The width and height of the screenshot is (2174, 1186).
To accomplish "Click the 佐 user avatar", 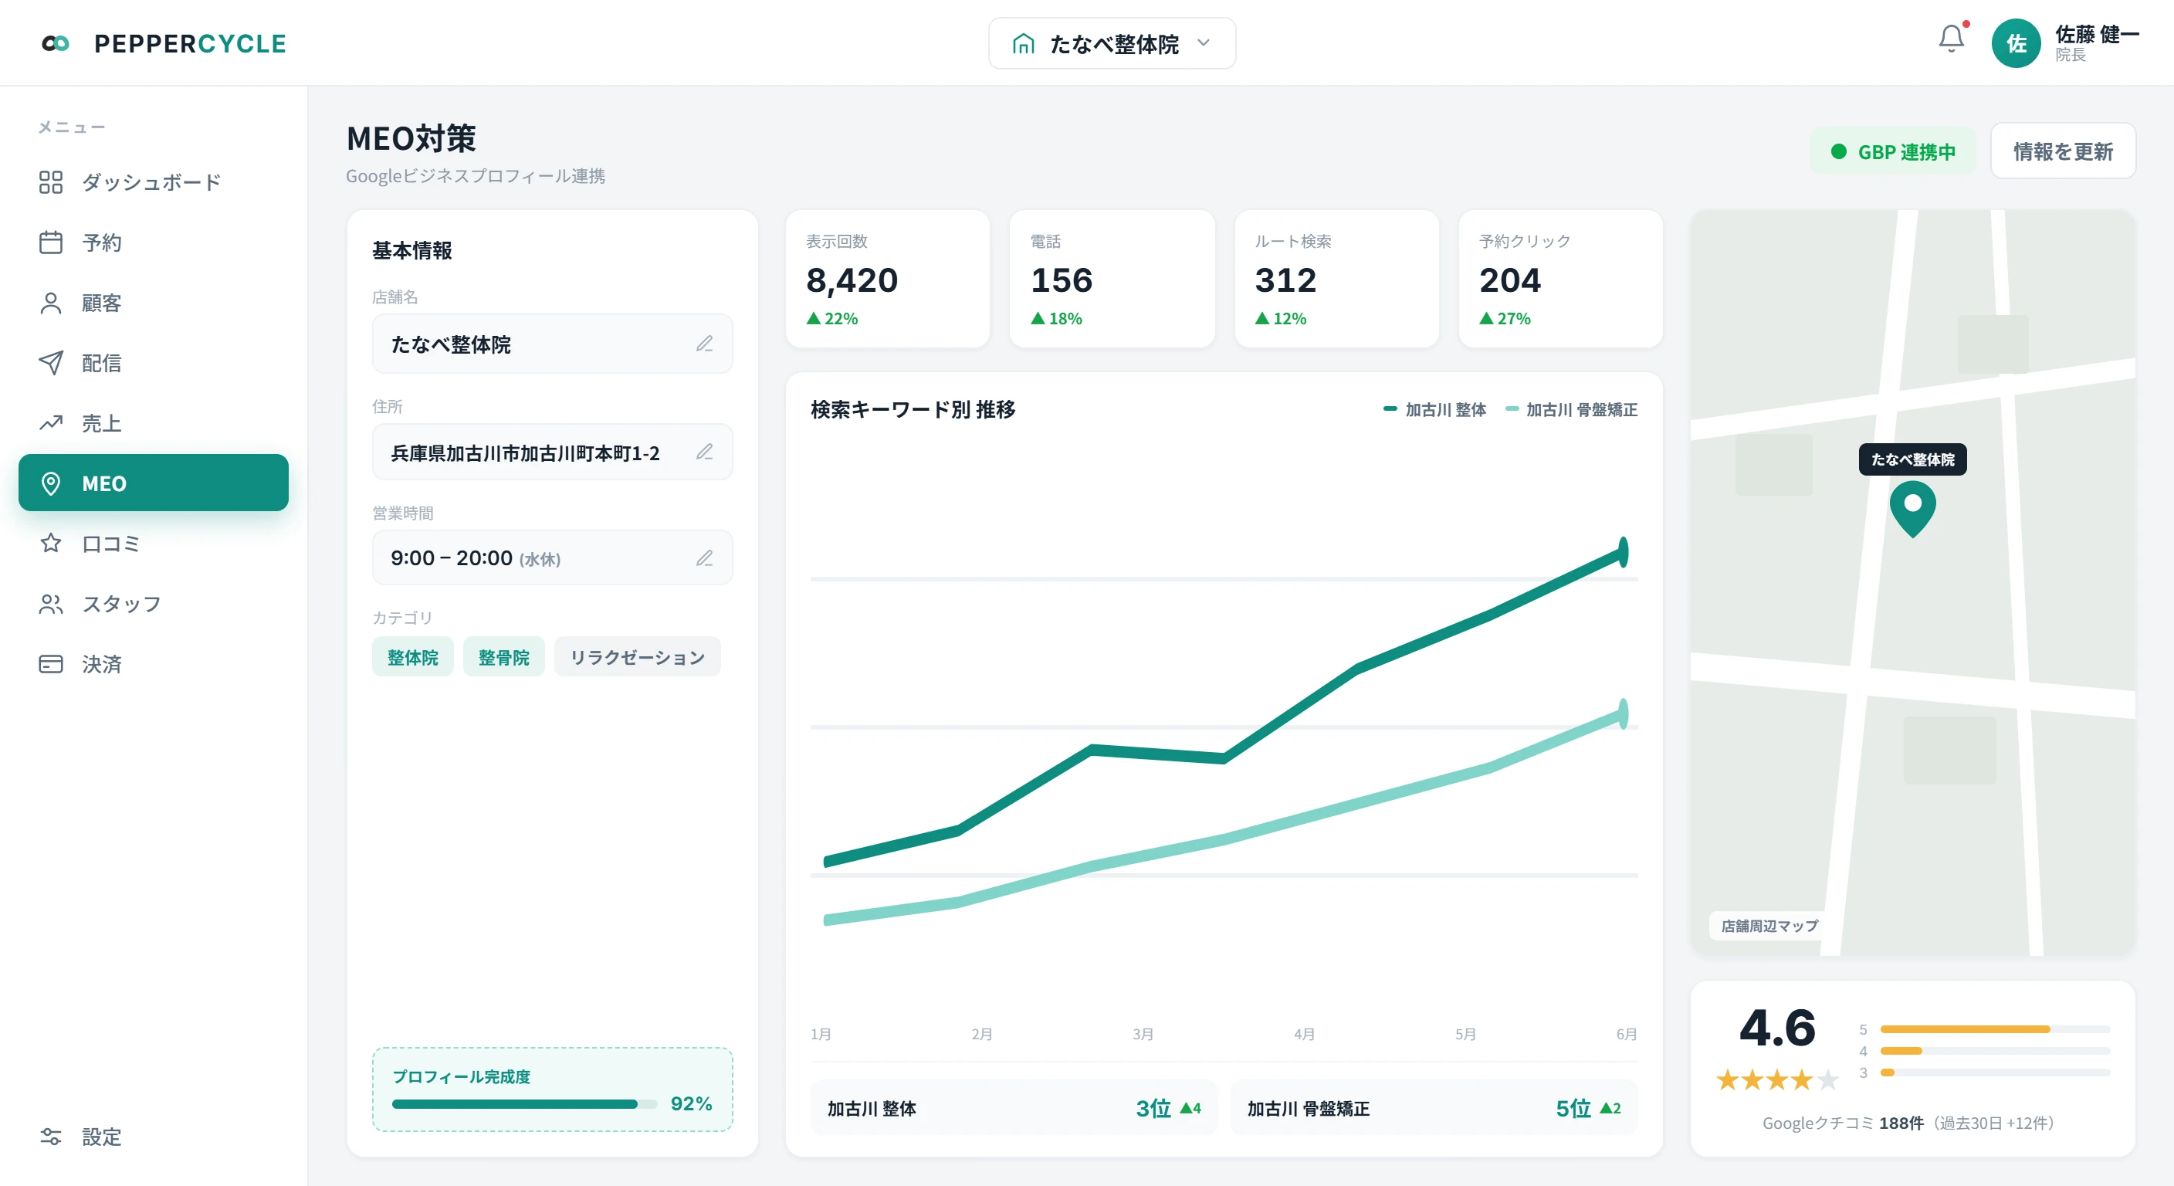I will (x=2015, y=43).
